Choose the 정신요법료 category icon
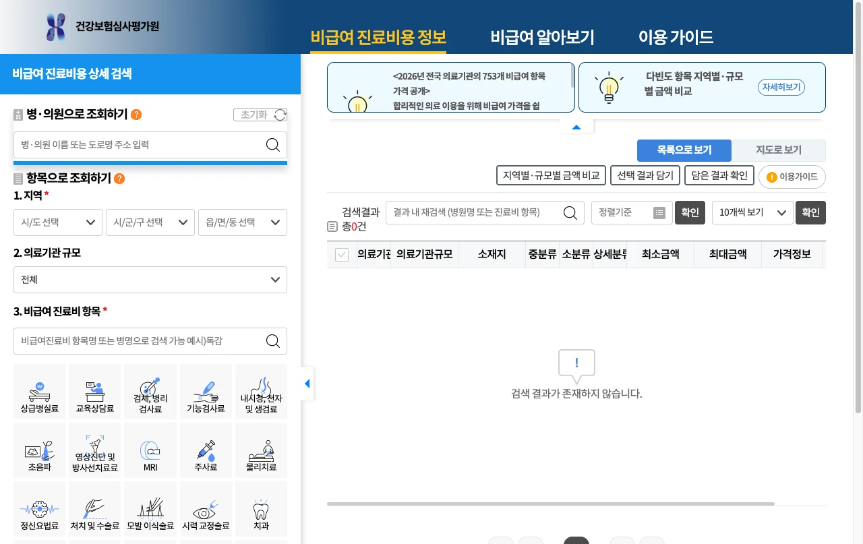863x544 pixels. 40,509
